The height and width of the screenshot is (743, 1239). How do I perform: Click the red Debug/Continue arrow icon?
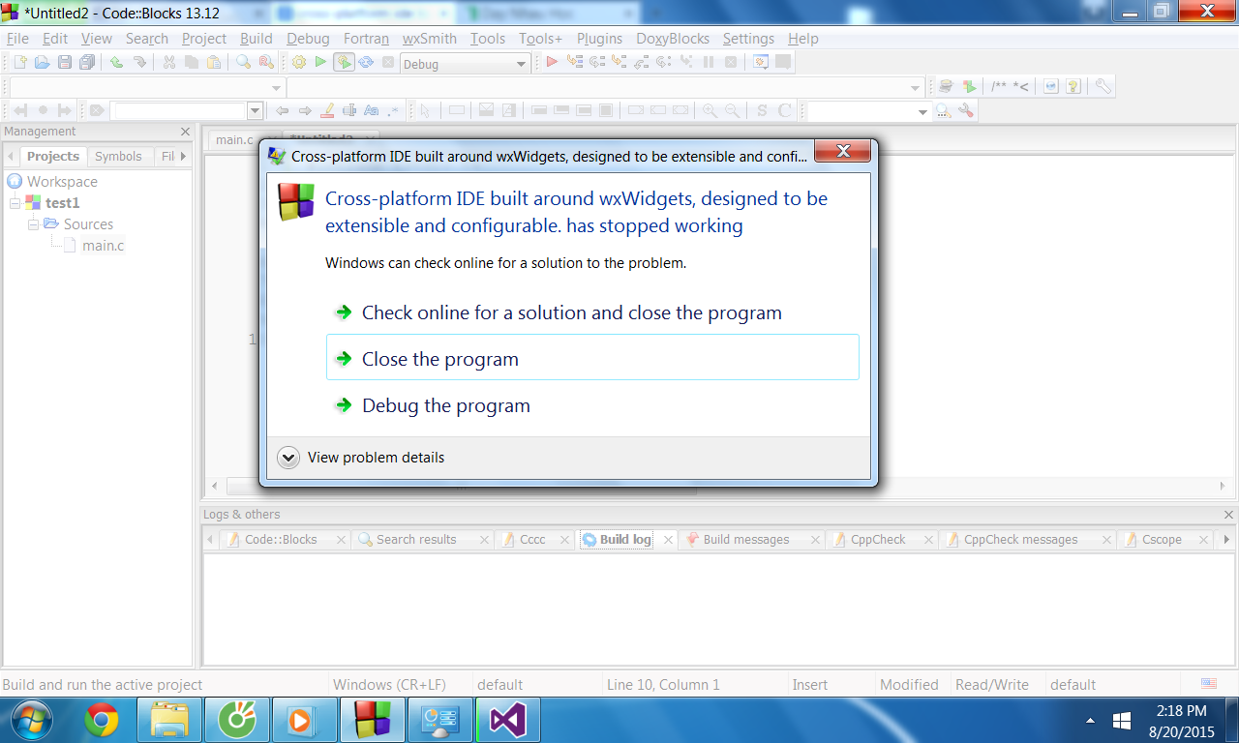point(552,63)
